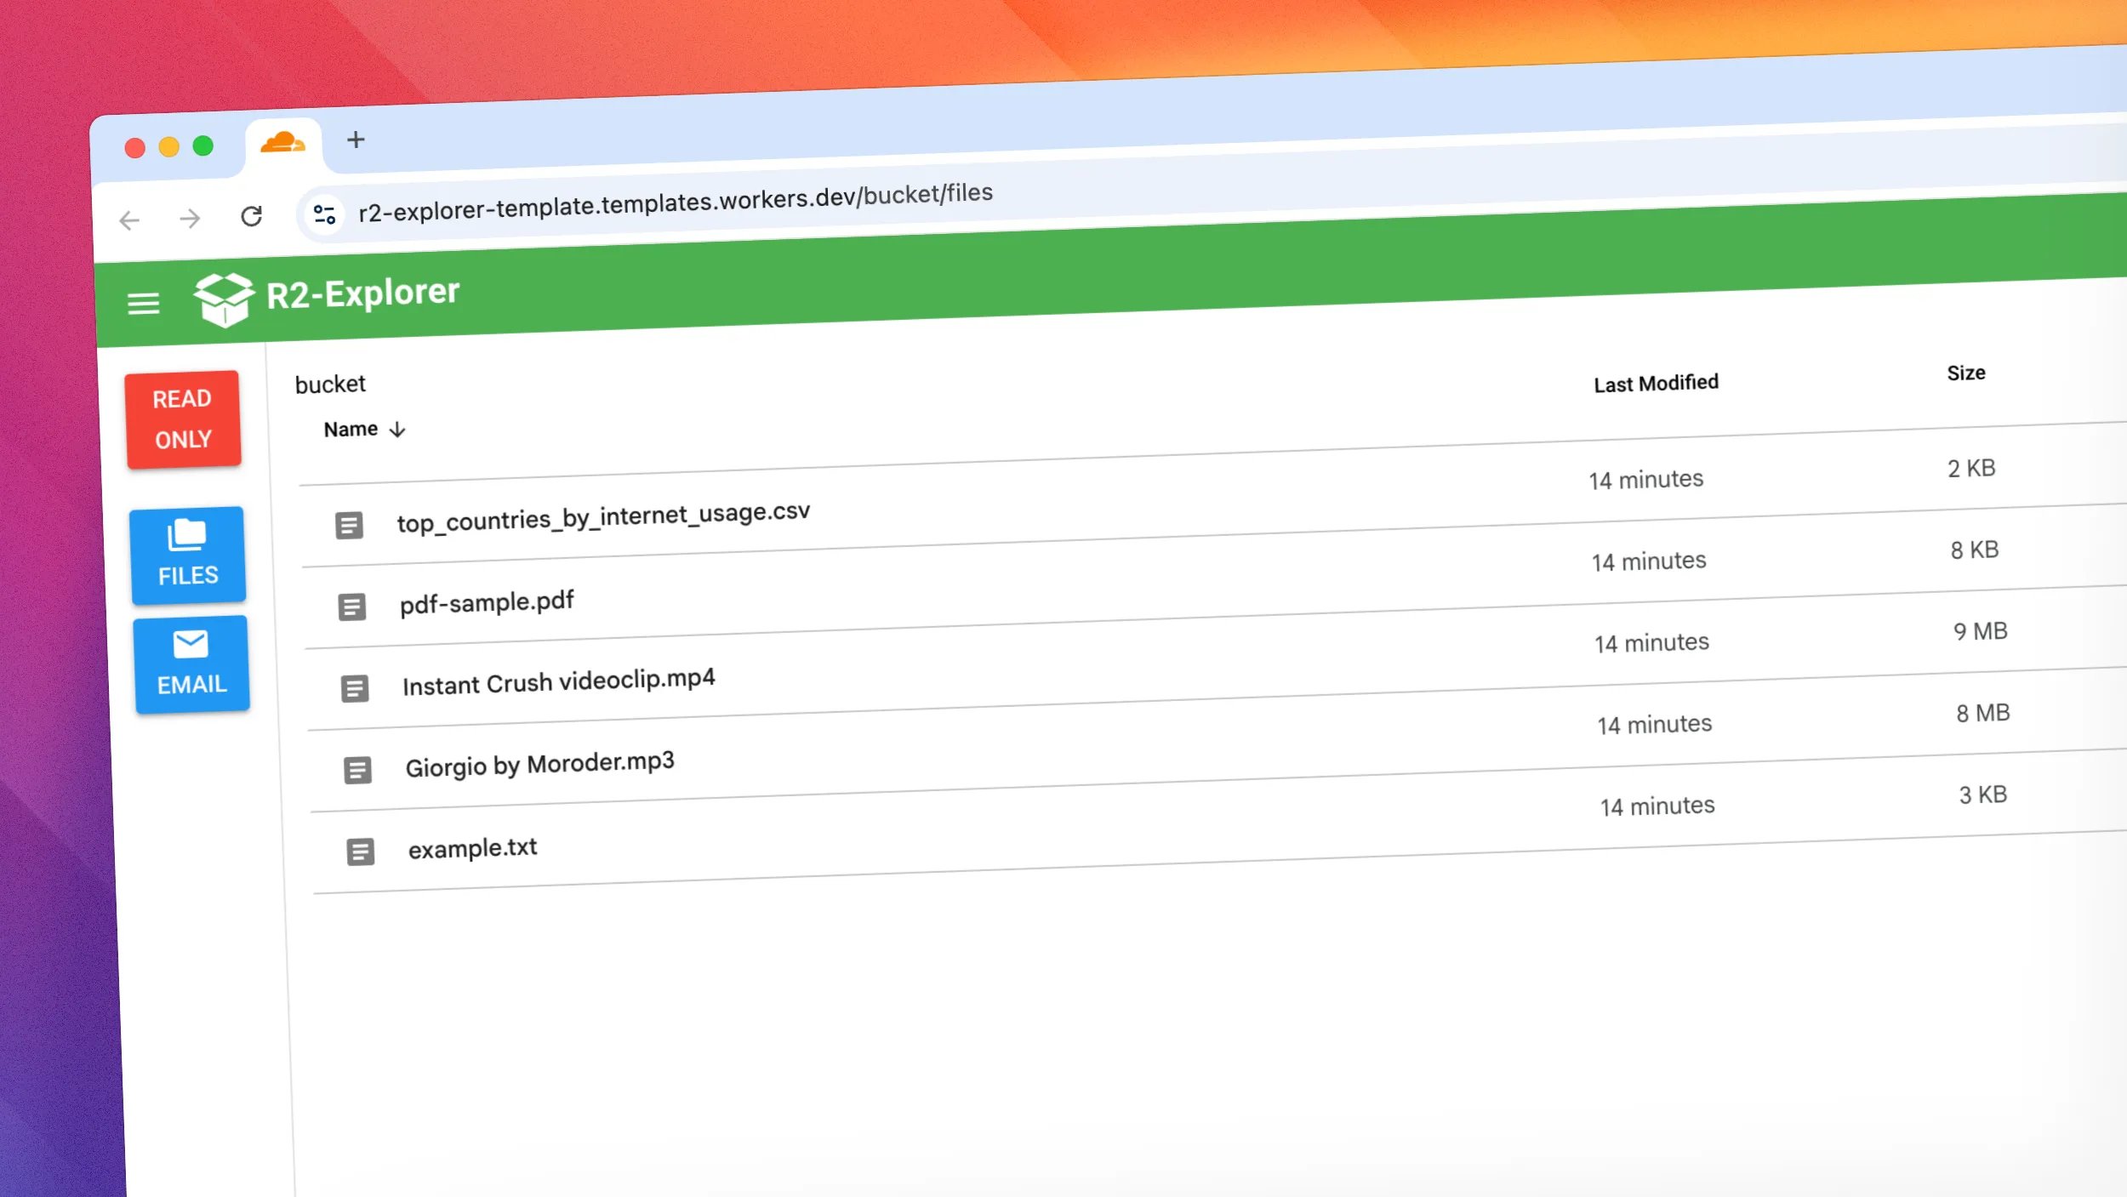Open top_countries_by_internet_usage.csv file

pos(603,516)
